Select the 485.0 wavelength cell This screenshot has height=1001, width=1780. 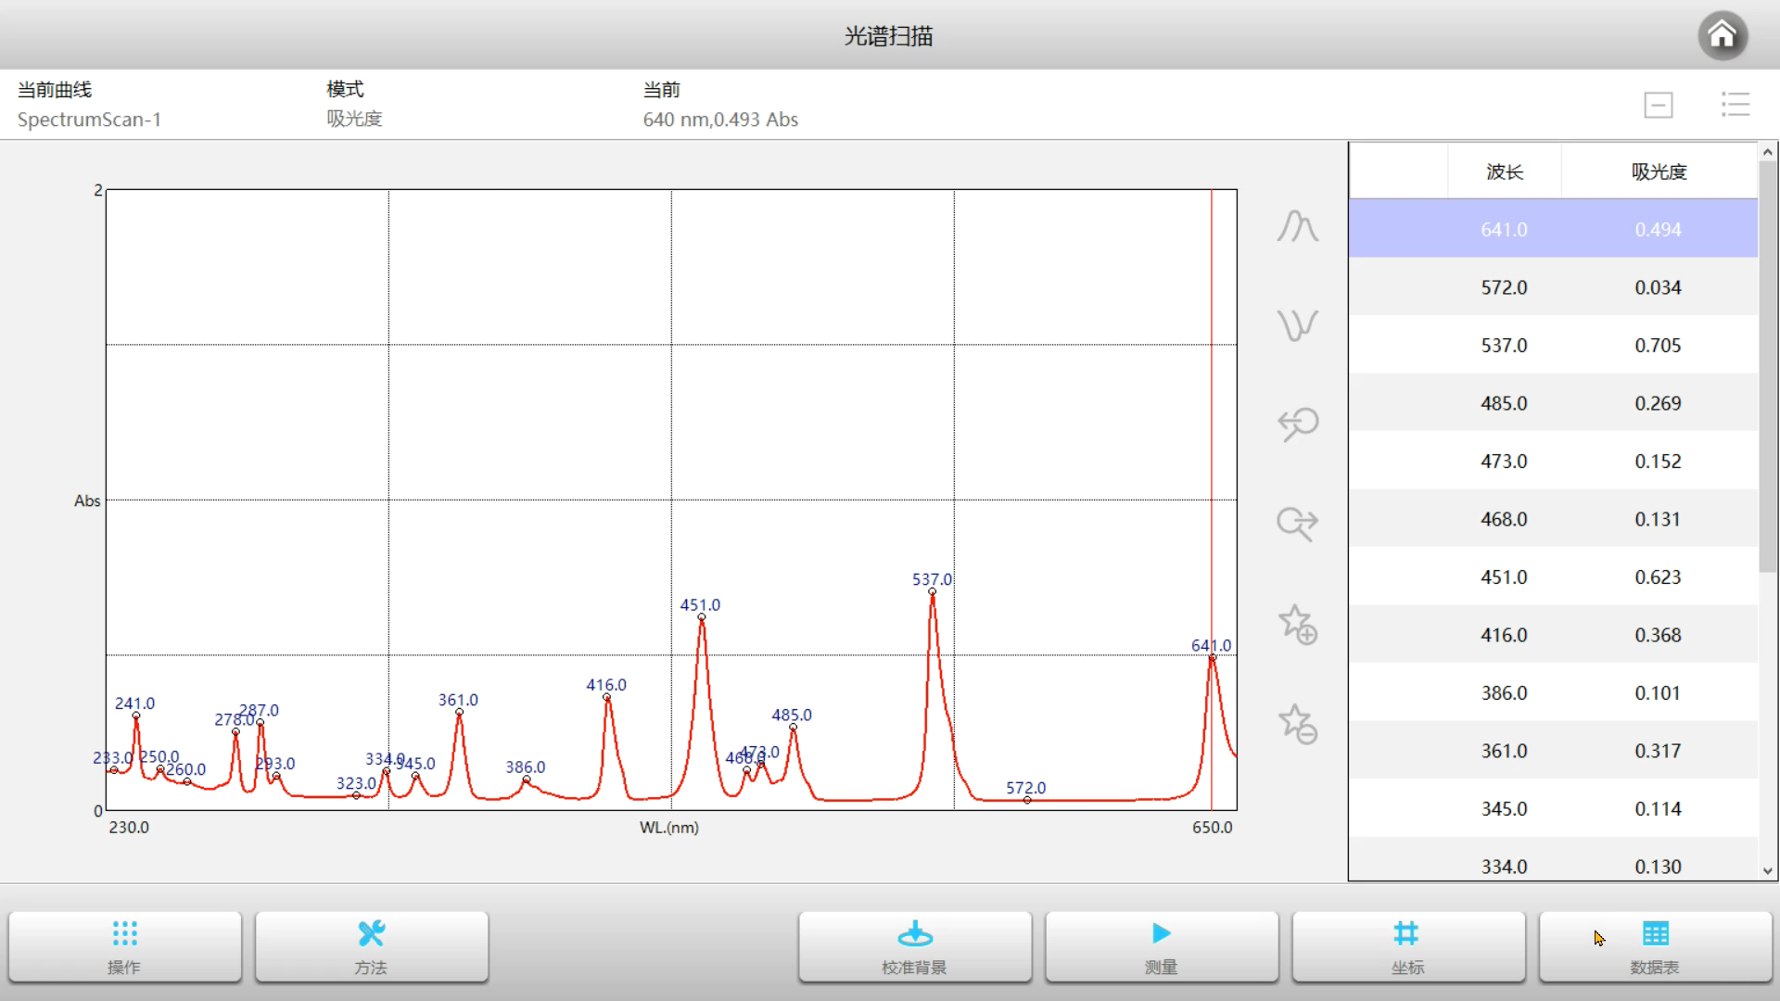pyautogui.click(x=1504, y=403)
